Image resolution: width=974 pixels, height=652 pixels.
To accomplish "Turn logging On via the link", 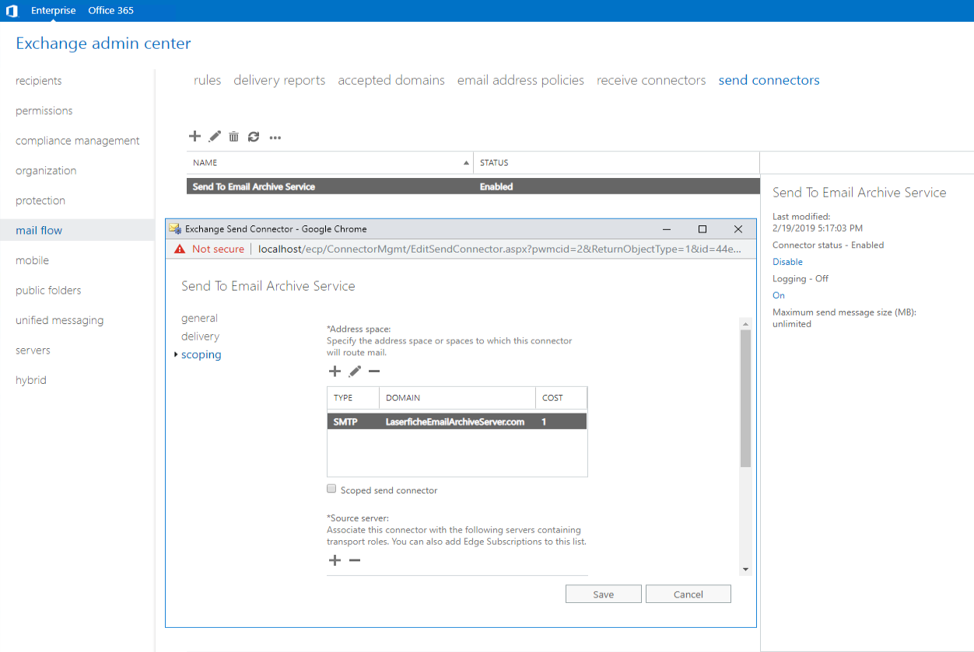I will click(779, 295).
